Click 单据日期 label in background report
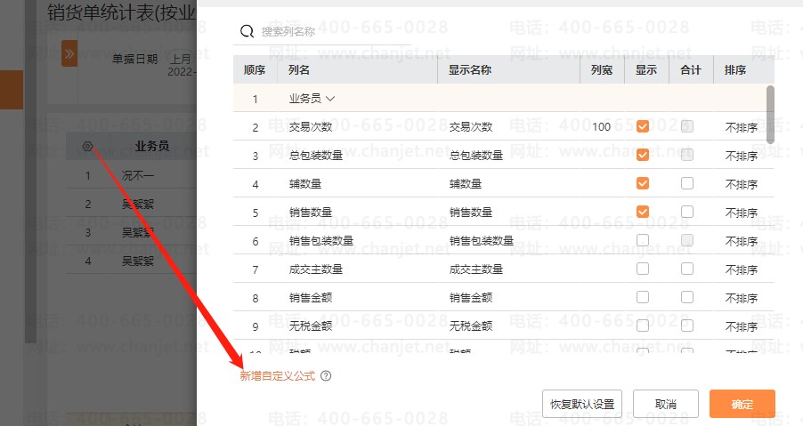This screenshot has height=426, width=803. click(134, 60)
